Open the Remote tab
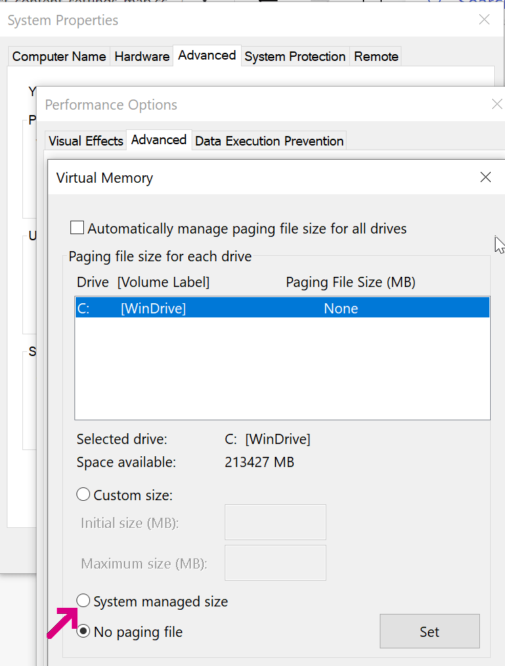 [x=376, y=56]
